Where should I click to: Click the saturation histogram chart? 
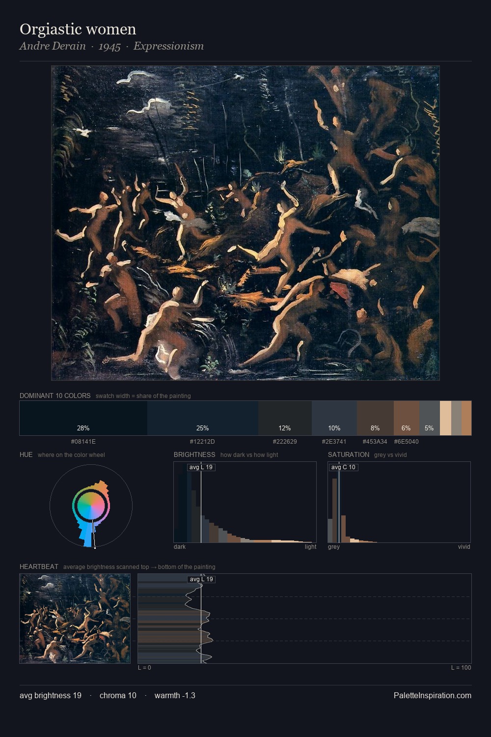click(399, 502)
